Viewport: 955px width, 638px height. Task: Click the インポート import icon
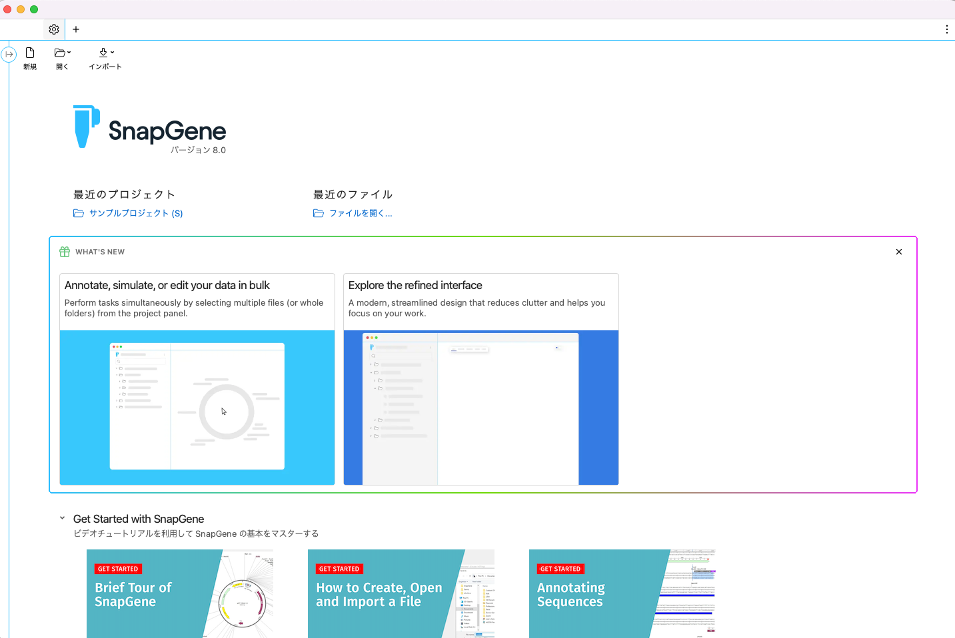pos(104,53)
